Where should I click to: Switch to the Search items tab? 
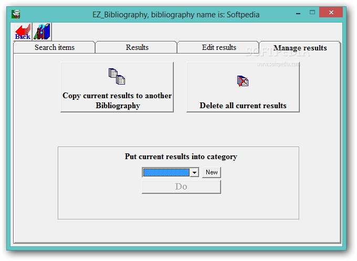pyautogui.click(x=54, y=47)
